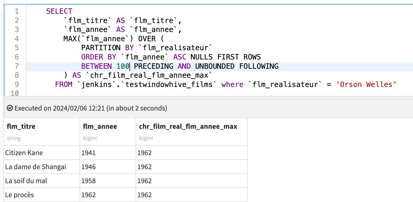Image resolution: width=413 pixels, height=202 pixels.
Task: Click the executed checkmark status icon
Action: click(10, 108)
